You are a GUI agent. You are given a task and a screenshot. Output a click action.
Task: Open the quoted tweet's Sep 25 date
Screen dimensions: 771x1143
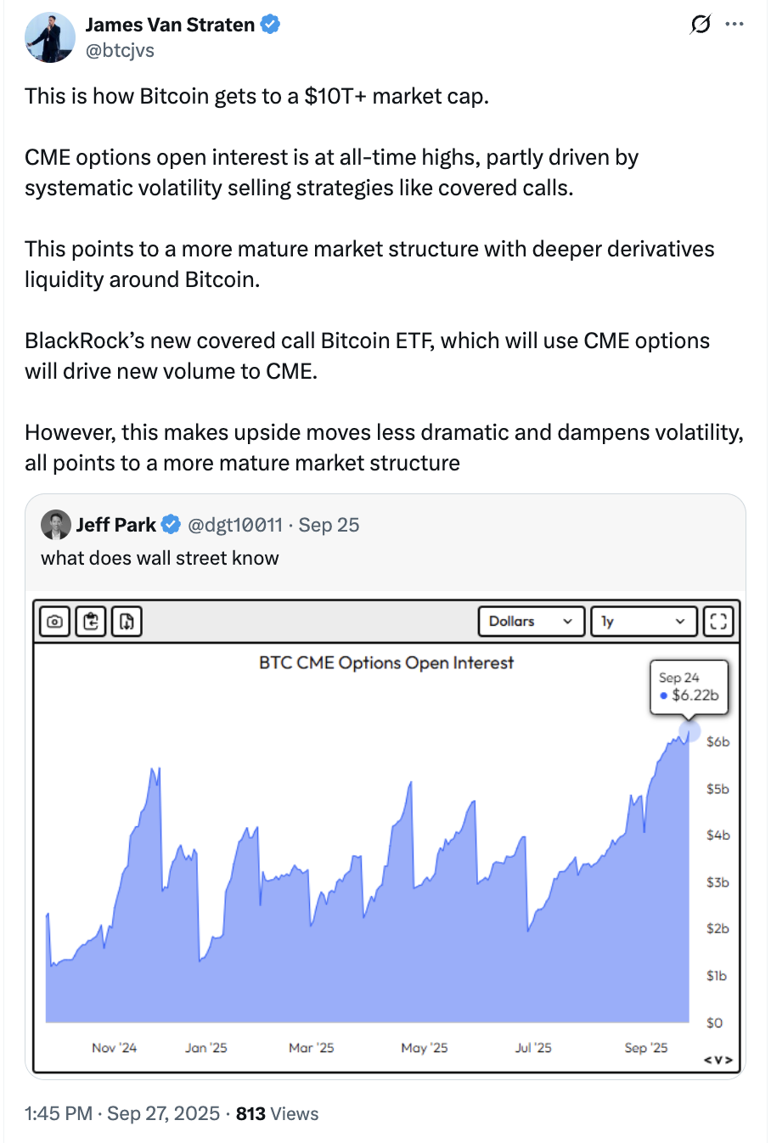tap(329, 525)
